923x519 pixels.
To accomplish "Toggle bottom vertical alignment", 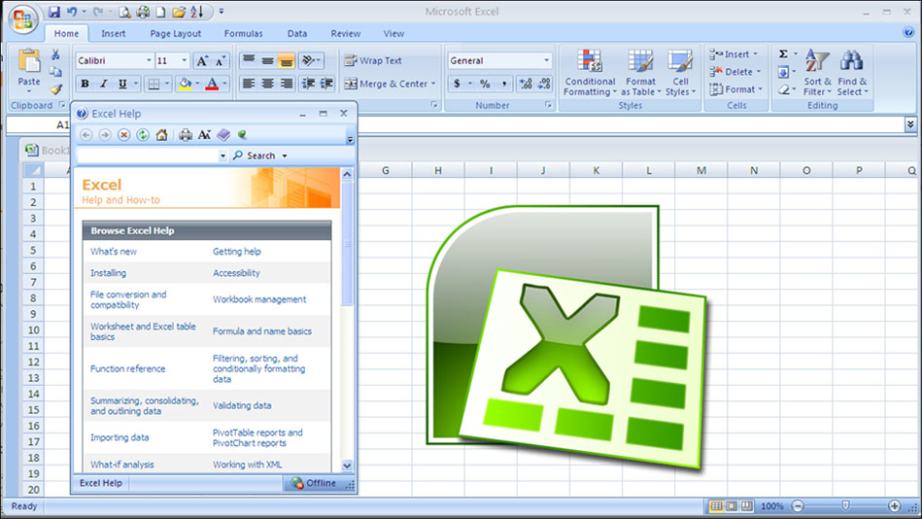I will pos(286,60).
